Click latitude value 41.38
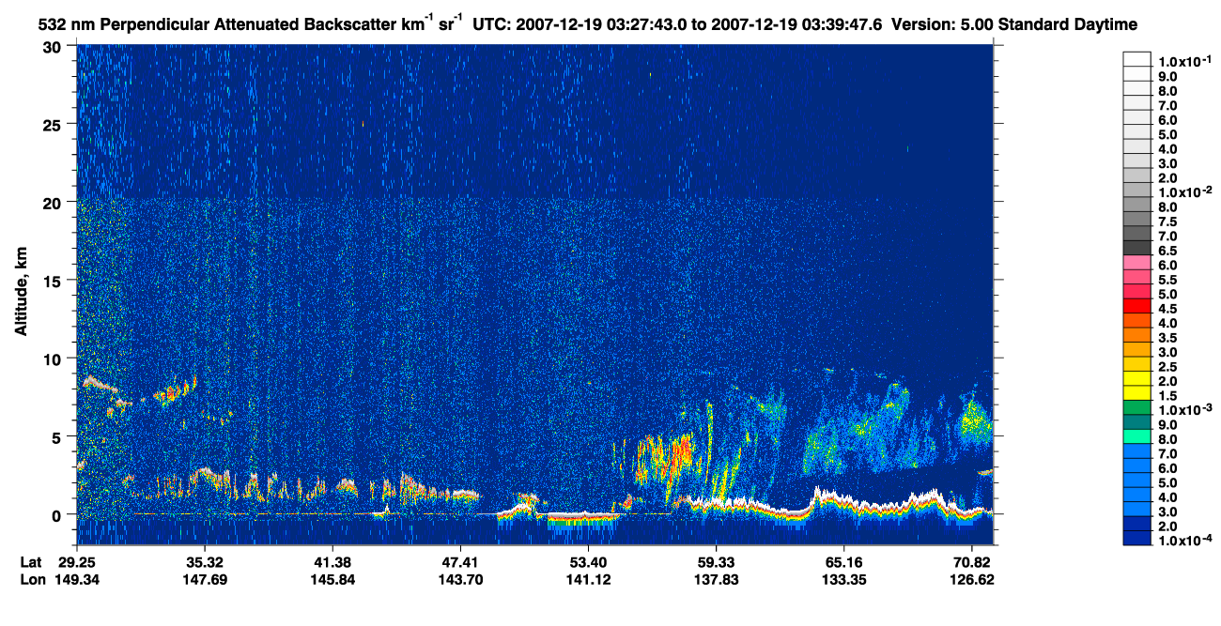Viewport: 1221px width, 626px height. [x=332, y=562]
